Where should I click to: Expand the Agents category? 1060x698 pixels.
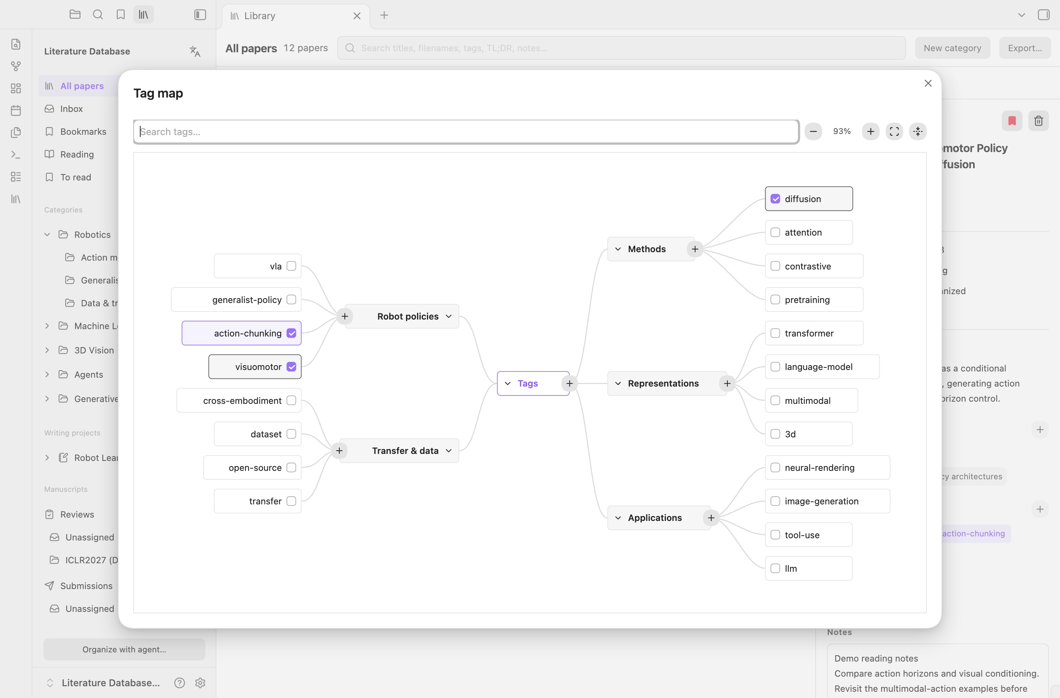point(47,374)
